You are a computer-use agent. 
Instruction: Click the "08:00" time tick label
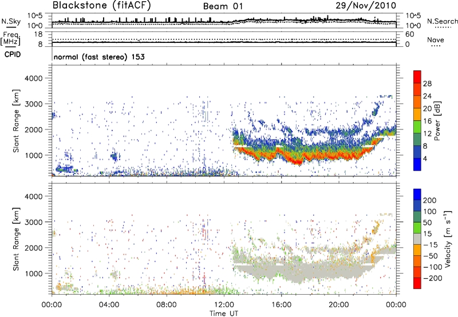click(x=167, y=305)
